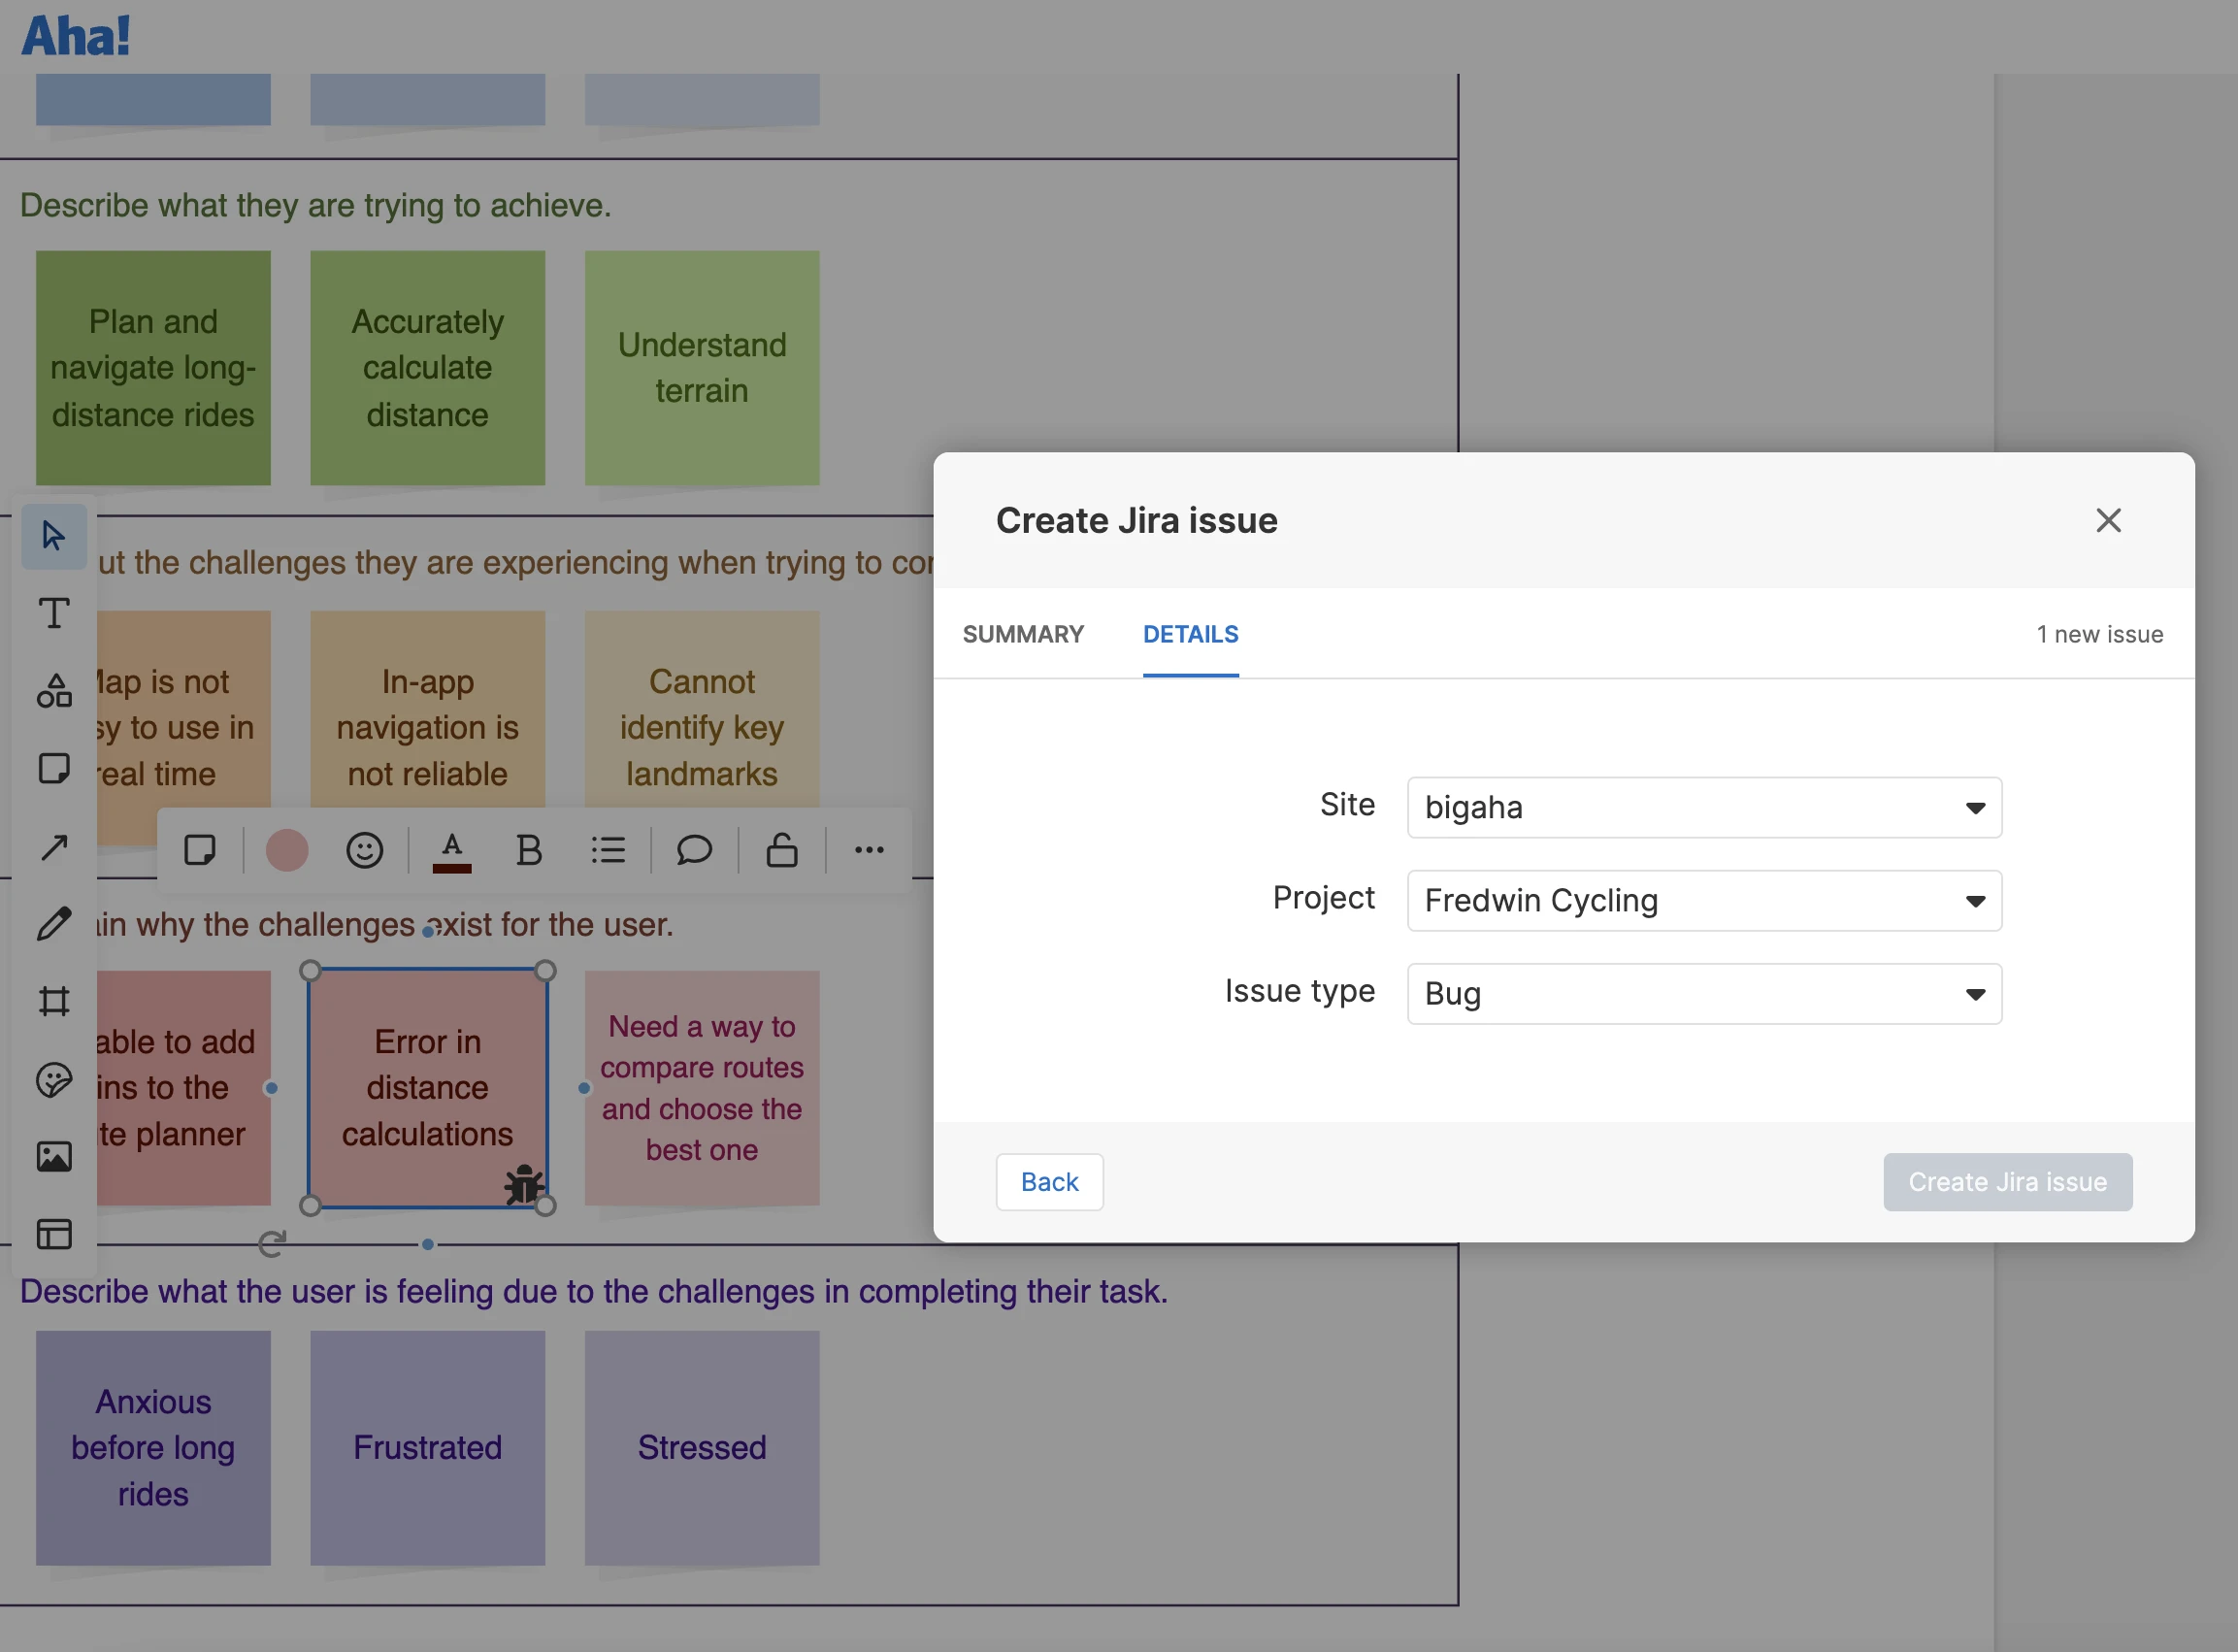Open the Issue type dropdown

click(1703, 993)
